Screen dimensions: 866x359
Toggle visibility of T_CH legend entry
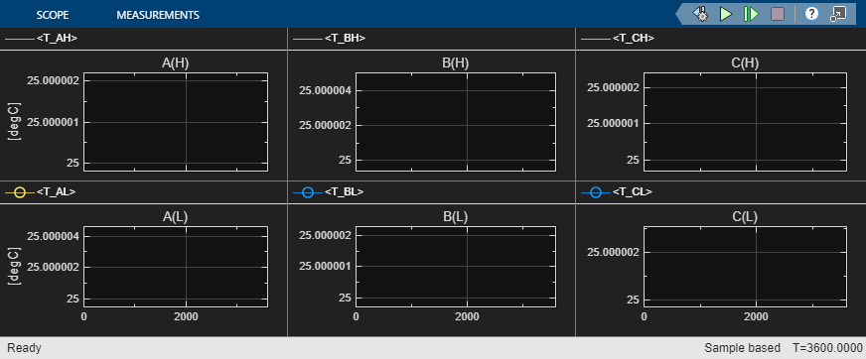(x=618, y=39)
